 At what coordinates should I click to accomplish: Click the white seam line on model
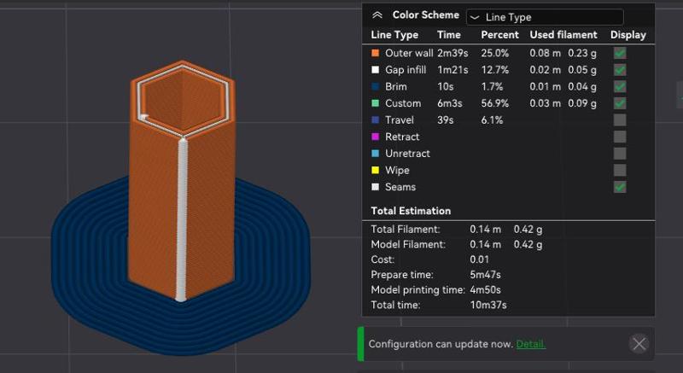(x=181, y=222)
